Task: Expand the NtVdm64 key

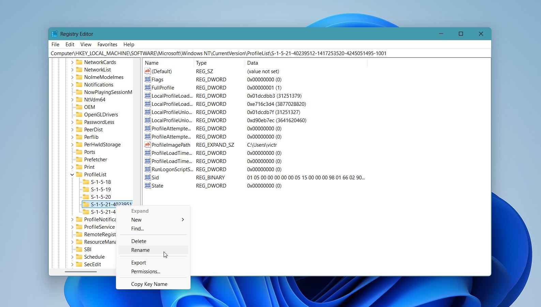Action: click(72, 100)
